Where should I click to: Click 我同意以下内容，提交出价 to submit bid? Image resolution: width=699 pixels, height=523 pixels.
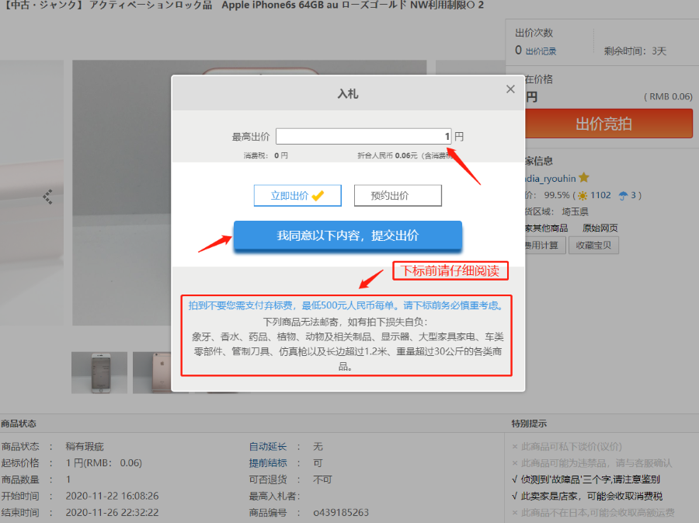point(347,235)
